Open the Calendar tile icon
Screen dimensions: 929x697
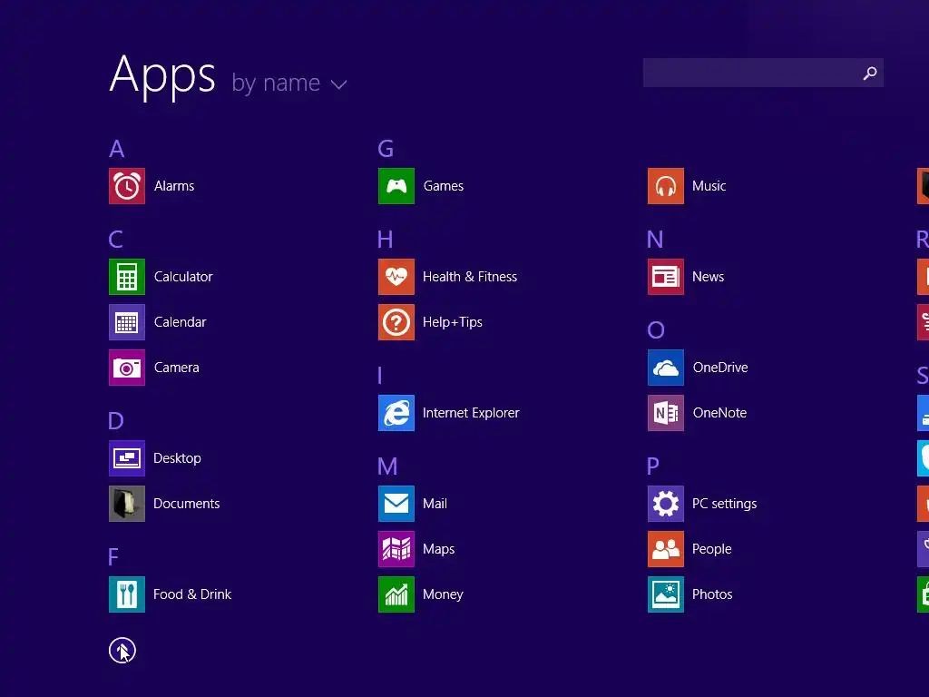click(x=127, y=322)
